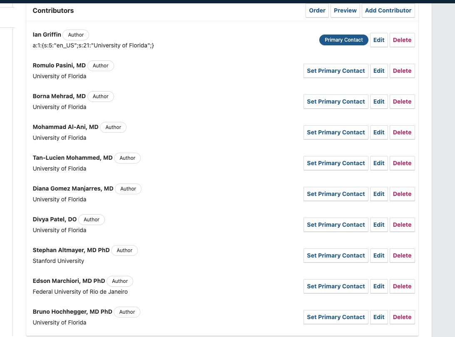Edit Ian Griffin's contributor entry
This screenshot has width=455, height=337.
(x=379, y=40)
